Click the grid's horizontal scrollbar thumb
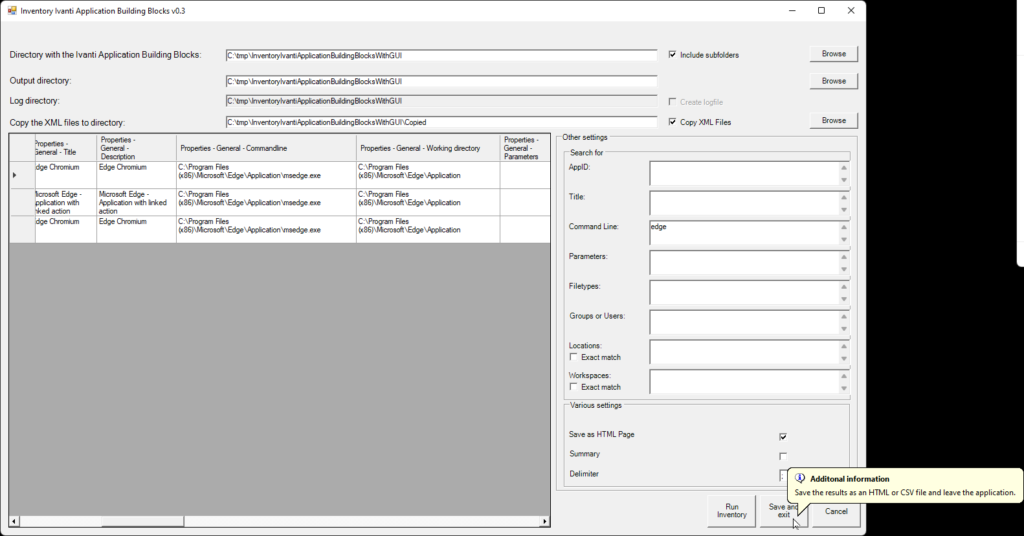 142,521
